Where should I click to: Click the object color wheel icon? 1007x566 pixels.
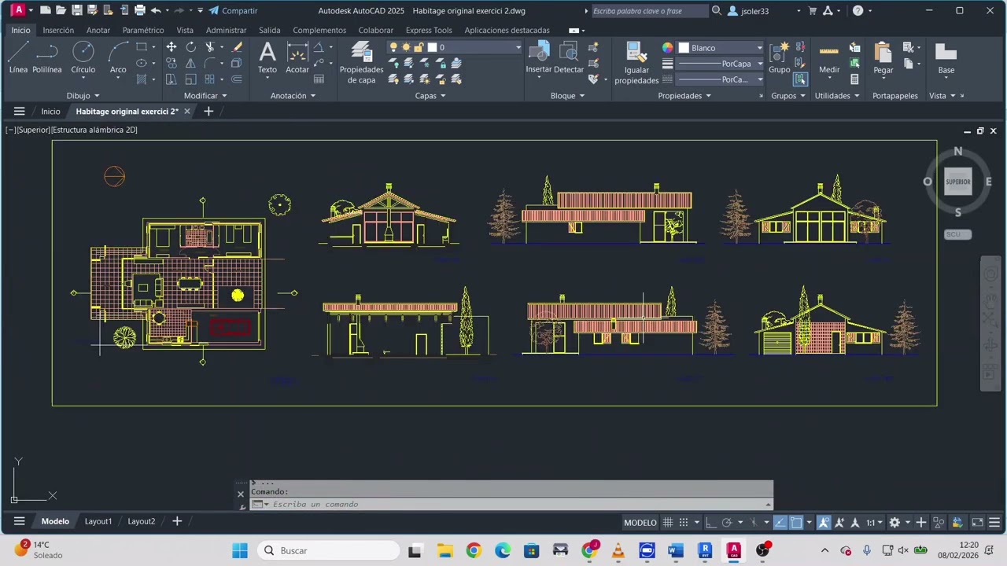click(x=668, y=48)
